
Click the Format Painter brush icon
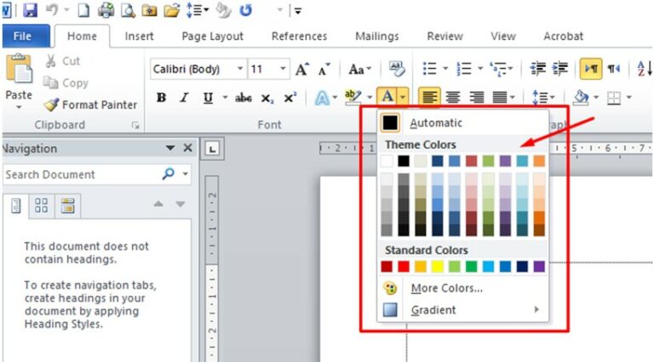pyautogui.click(x=51, y=105)
